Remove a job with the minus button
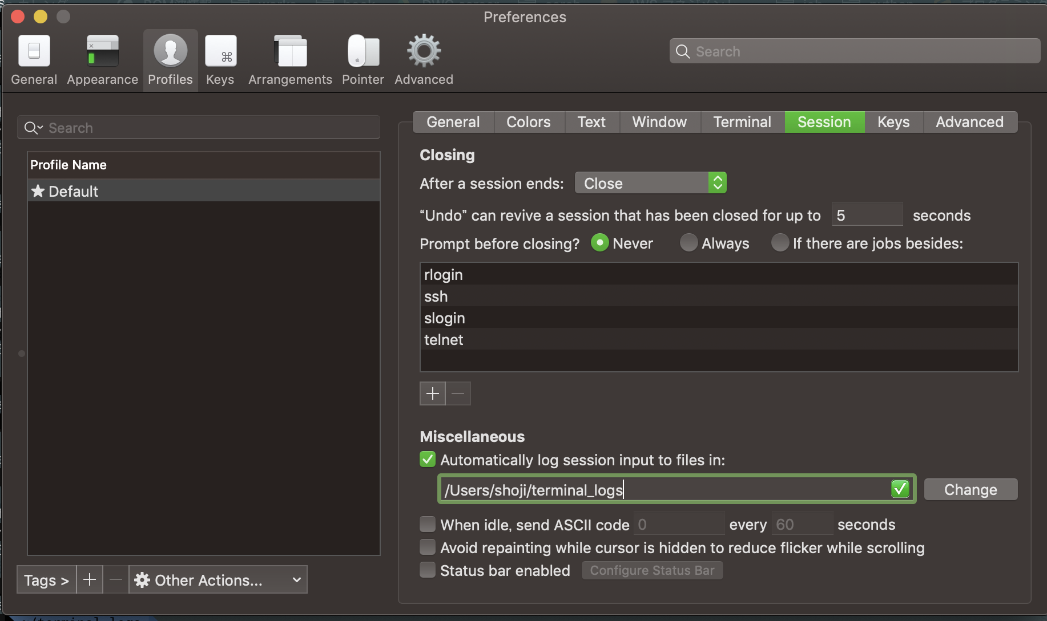The image size is (1047, 621). point(458,393)
